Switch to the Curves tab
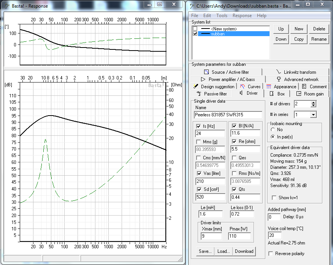The image size is (333, 265). click(250, 86)
